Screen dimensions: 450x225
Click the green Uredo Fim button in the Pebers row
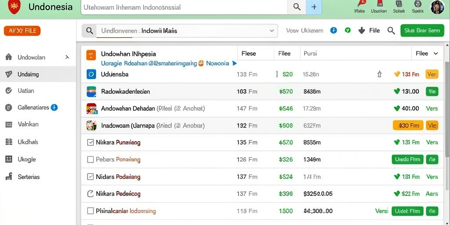(x=407, y=159)
